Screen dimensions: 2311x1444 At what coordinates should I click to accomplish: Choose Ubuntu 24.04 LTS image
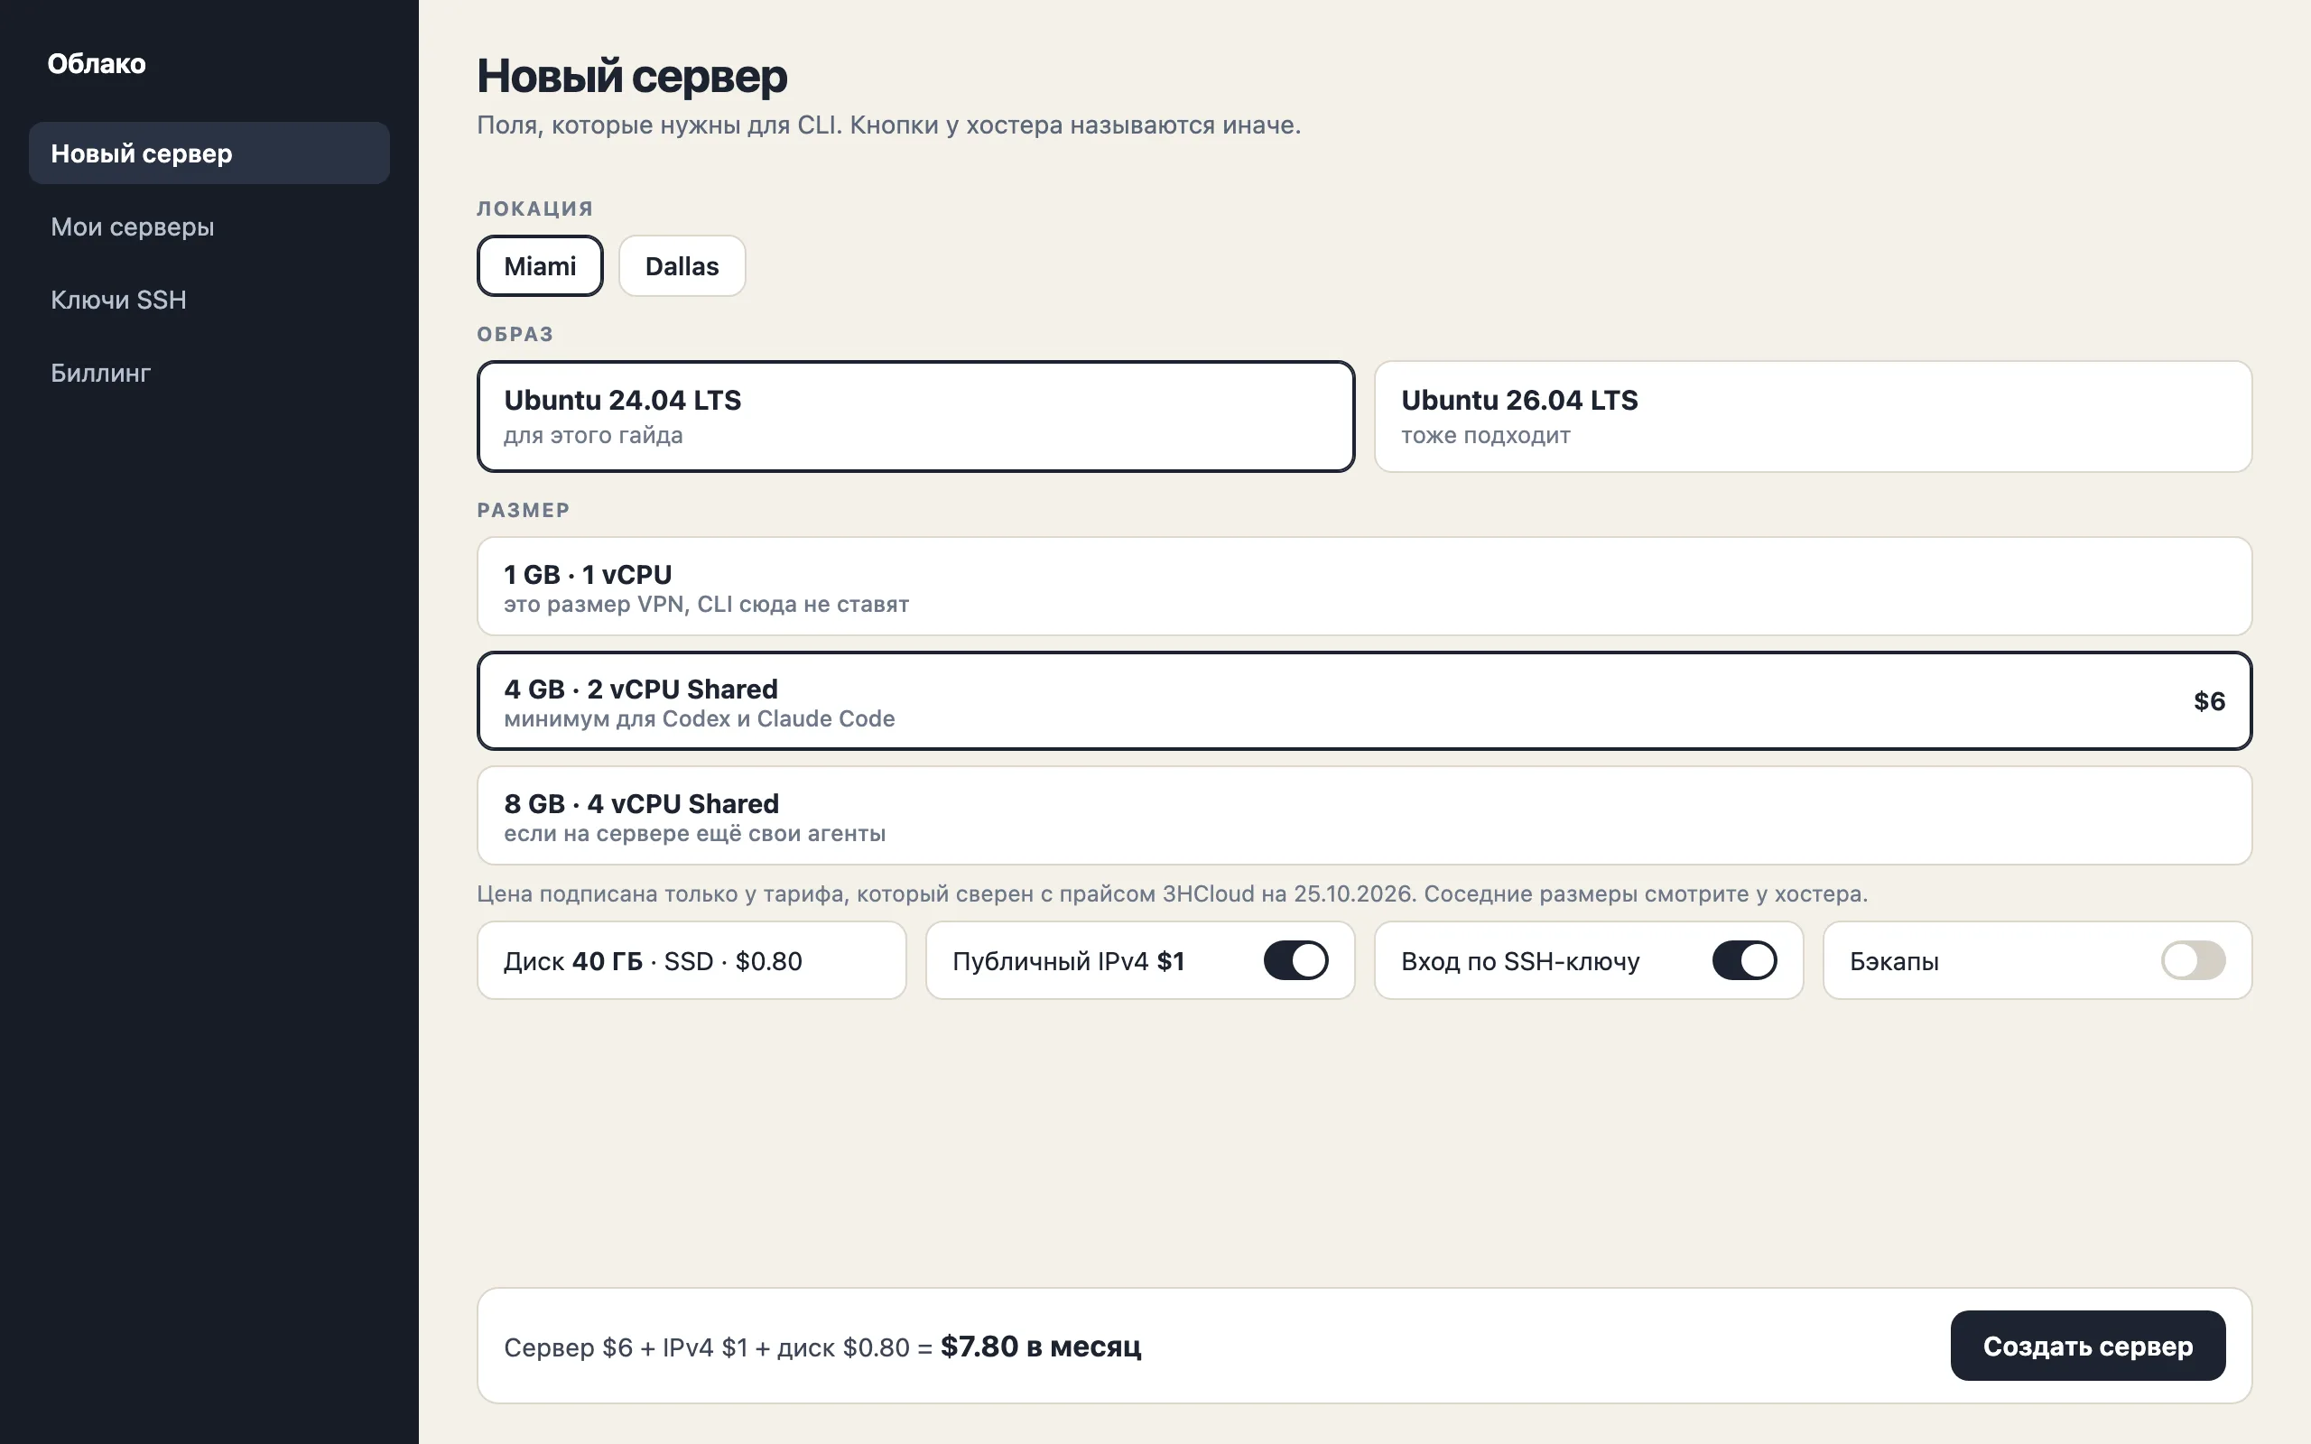point(915,416)
